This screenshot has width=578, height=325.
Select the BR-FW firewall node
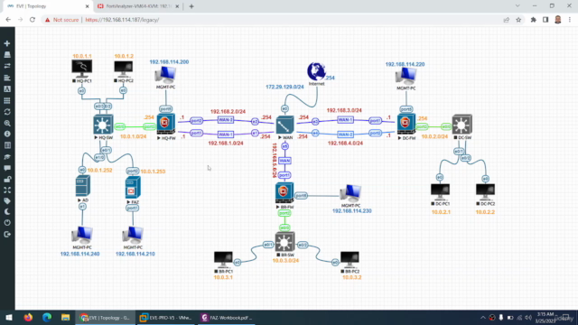[284, 193]
